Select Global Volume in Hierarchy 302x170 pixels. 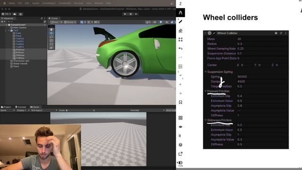20,64
